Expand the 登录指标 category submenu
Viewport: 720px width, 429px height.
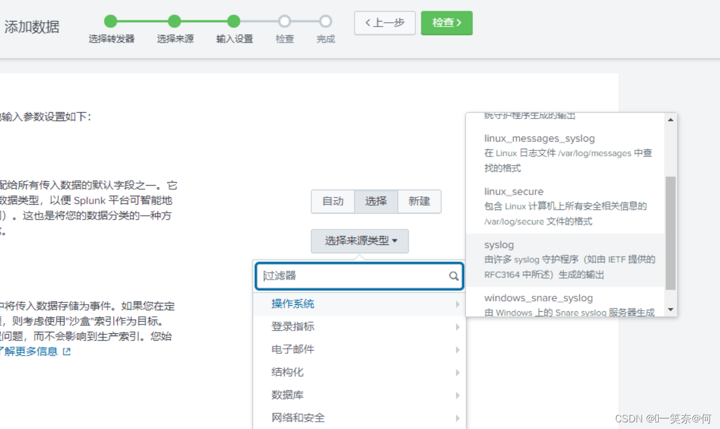(359, 327)
